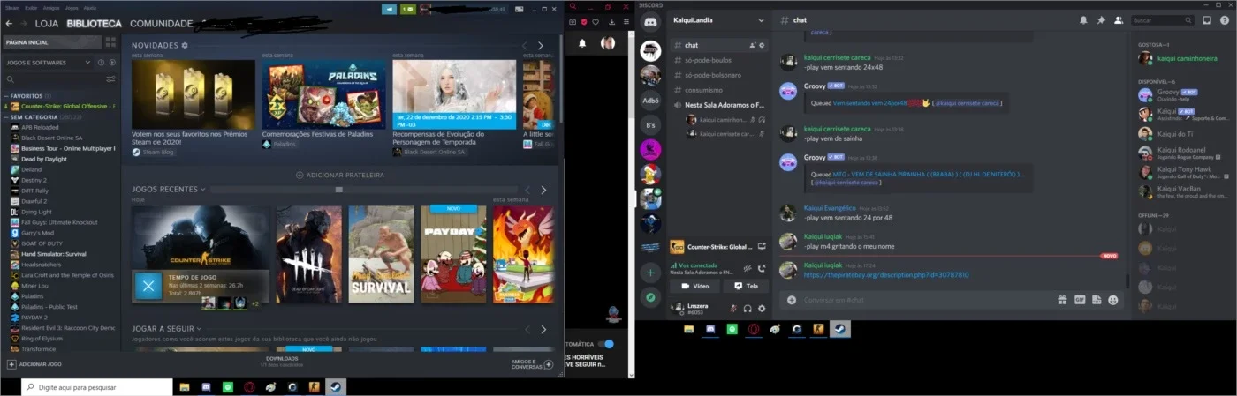Toggle noise suppression icon next to Voz conectada
Viewport: 1237px width, 396px height.
[747, 268]
